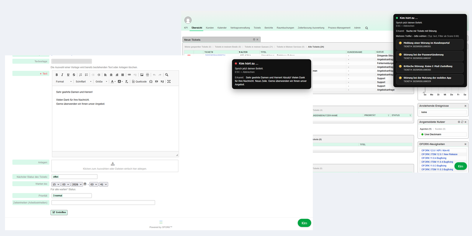Screen dimensions: 472x236
Task: Open the Tickets menu
Action: click(x=257, y=28)
